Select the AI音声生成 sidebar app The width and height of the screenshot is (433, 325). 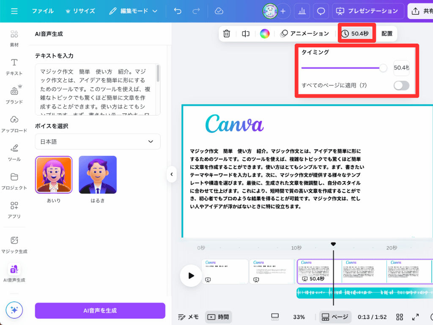tap(14, 273)
